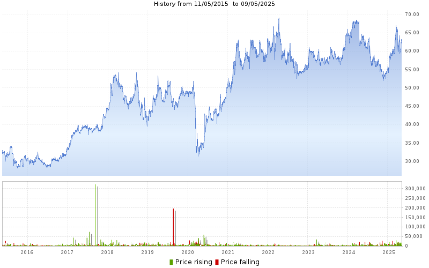Click the 250,000 volume axis label
The width and height of the screenshot is (429, 268).
coord(415,198)
